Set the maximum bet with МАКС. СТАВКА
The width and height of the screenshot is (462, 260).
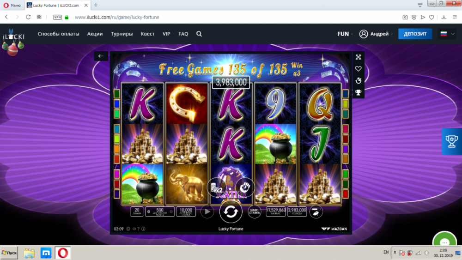click(x=254, y=212)
